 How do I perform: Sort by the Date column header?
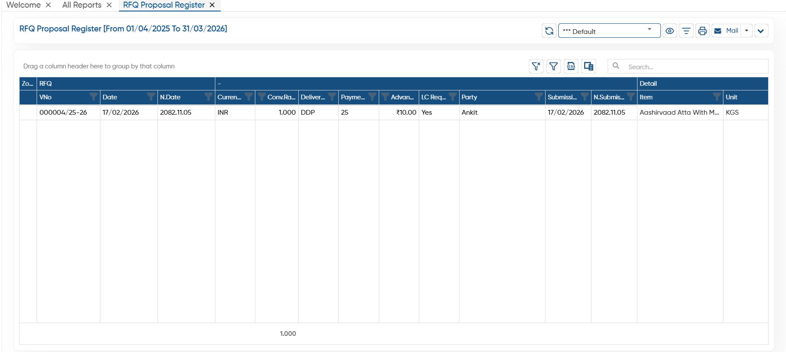point(110,97)
